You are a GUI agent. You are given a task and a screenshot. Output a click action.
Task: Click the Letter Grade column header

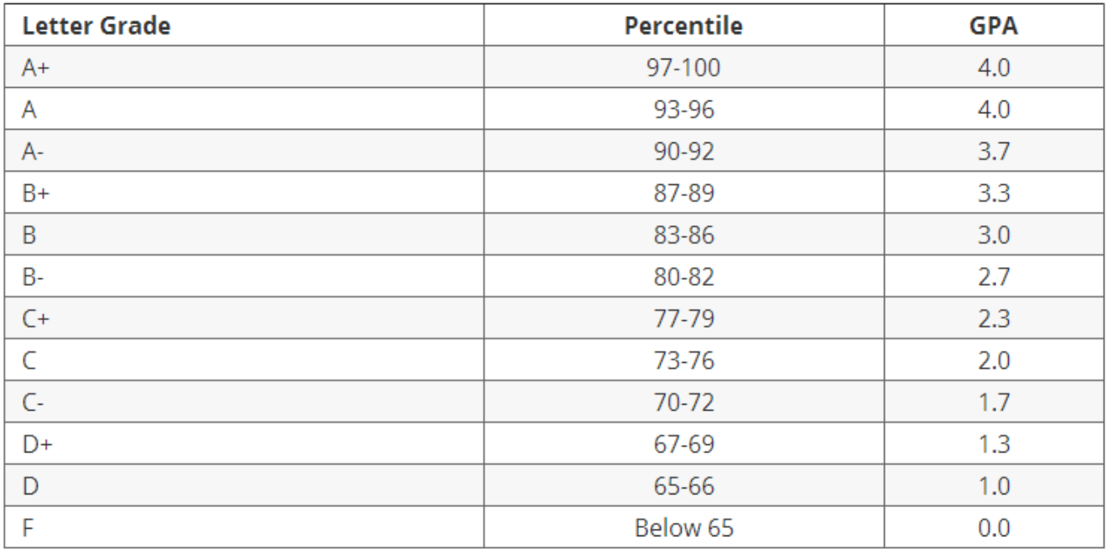click(96, 26)
